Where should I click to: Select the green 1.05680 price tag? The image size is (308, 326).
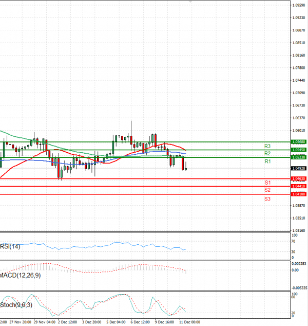[298, 142]
